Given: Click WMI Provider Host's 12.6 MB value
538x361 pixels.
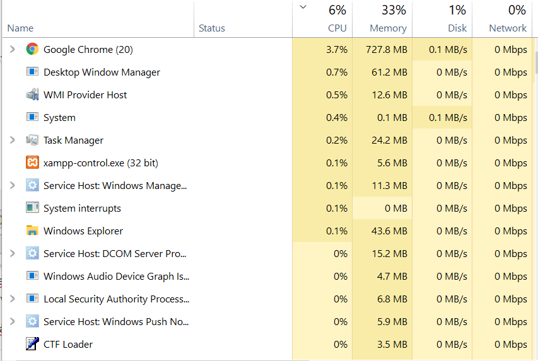Looking at the screenshot, I should click(x=389, y=95).
